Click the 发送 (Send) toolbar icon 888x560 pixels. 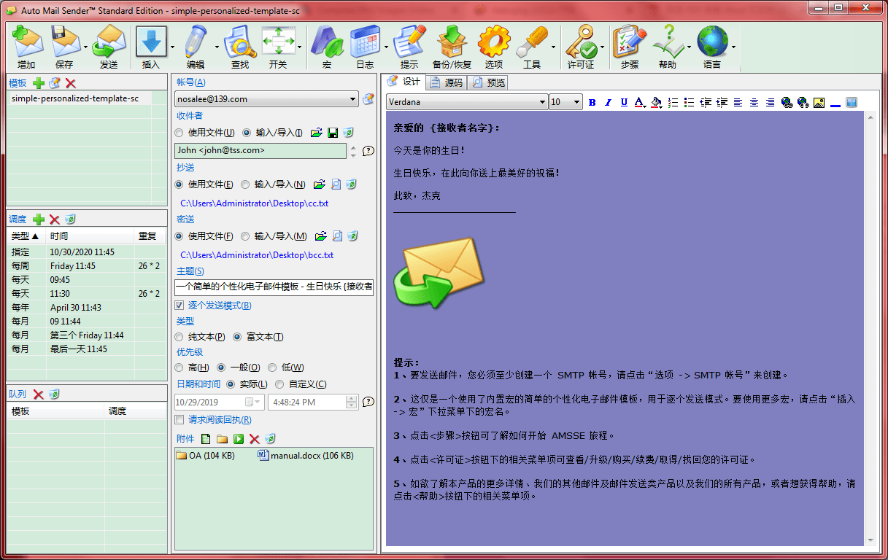109,42
